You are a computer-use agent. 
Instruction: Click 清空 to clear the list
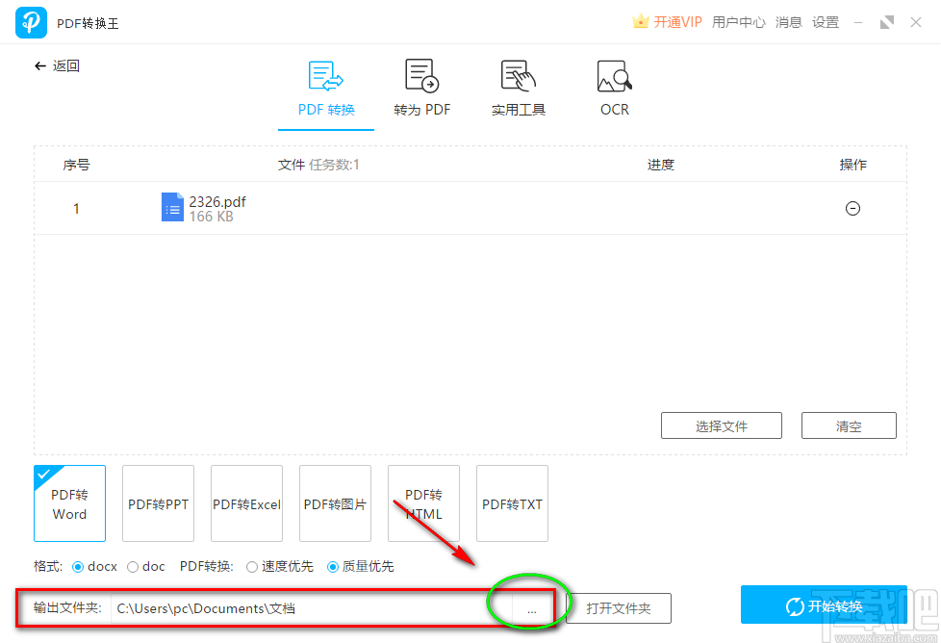coord(849,425)
